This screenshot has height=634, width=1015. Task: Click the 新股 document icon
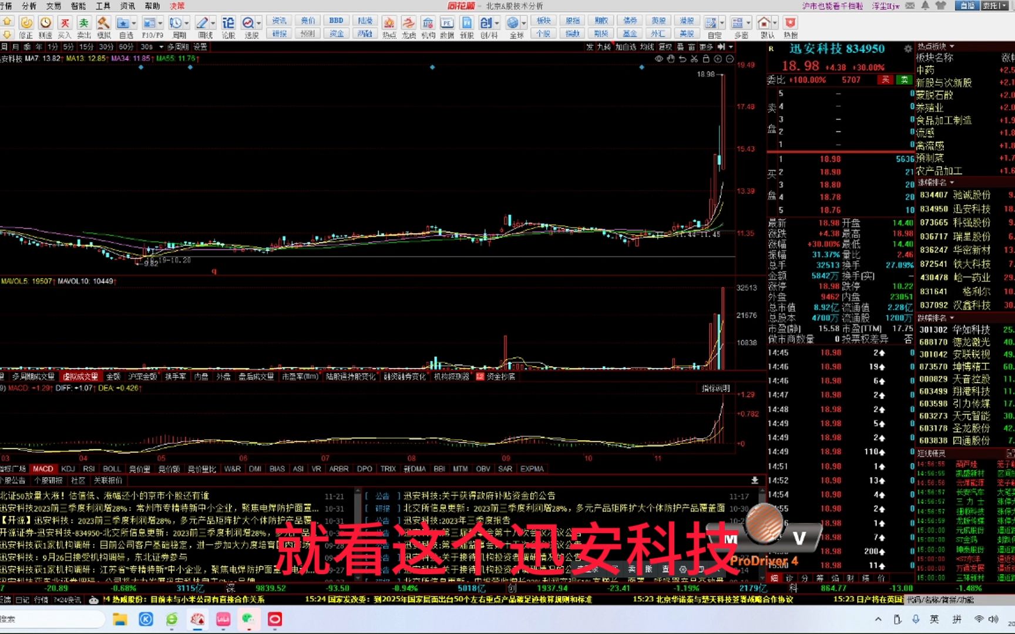click(x=467, y=23)
